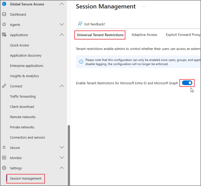This screenshot has width=201, height=186.
Task: Open Connectors and sensors
Action: 27,137
